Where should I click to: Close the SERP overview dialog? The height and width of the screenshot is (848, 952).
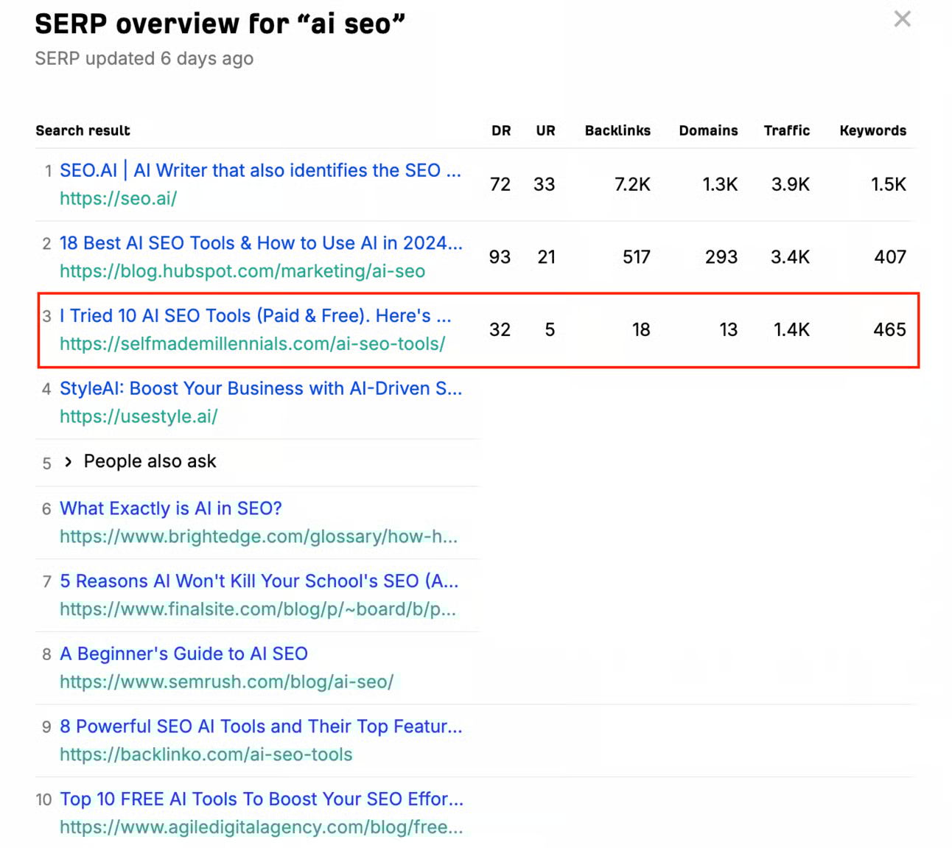[902, 19]
